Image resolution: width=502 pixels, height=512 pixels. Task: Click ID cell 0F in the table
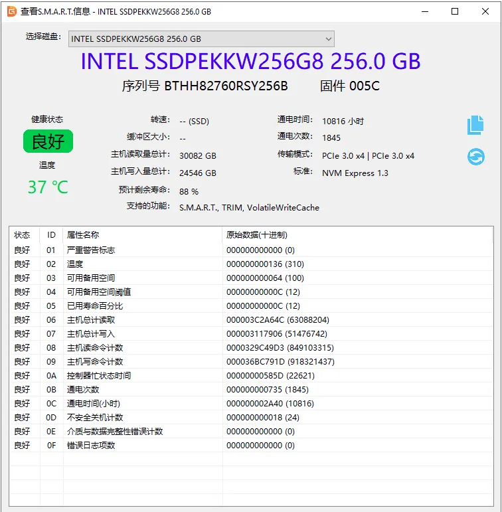51,446
